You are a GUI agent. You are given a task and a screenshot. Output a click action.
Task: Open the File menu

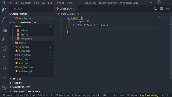tap(10, 3)
